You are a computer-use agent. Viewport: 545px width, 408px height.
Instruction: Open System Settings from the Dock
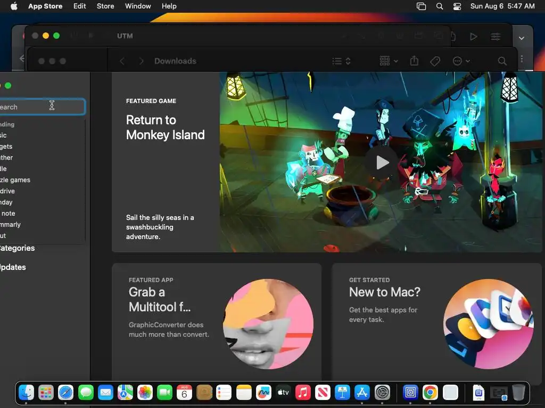coord(382,393)
